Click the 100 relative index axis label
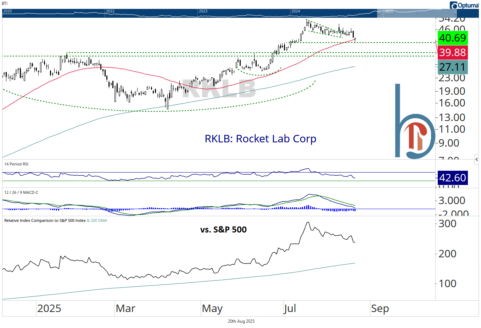This screenshot has height=328, width=481. (447, 284)
